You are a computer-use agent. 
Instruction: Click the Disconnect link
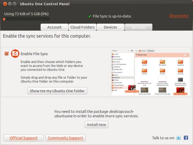[179, 16]
